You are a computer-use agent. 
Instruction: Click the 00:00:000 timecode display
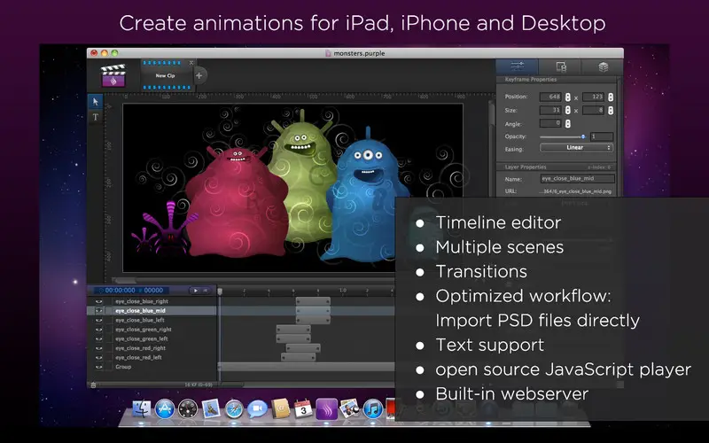pyautogui.click(x=120, y=291)
